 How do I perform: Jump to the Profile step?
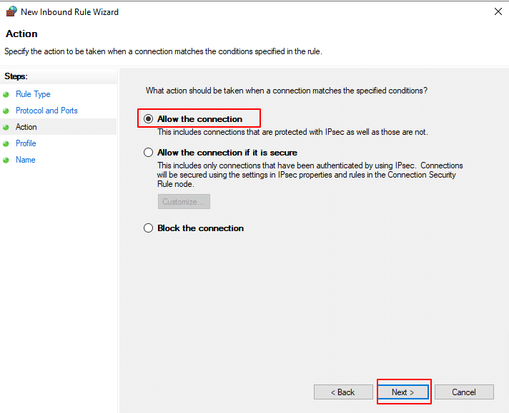click(x=26, y=143)
